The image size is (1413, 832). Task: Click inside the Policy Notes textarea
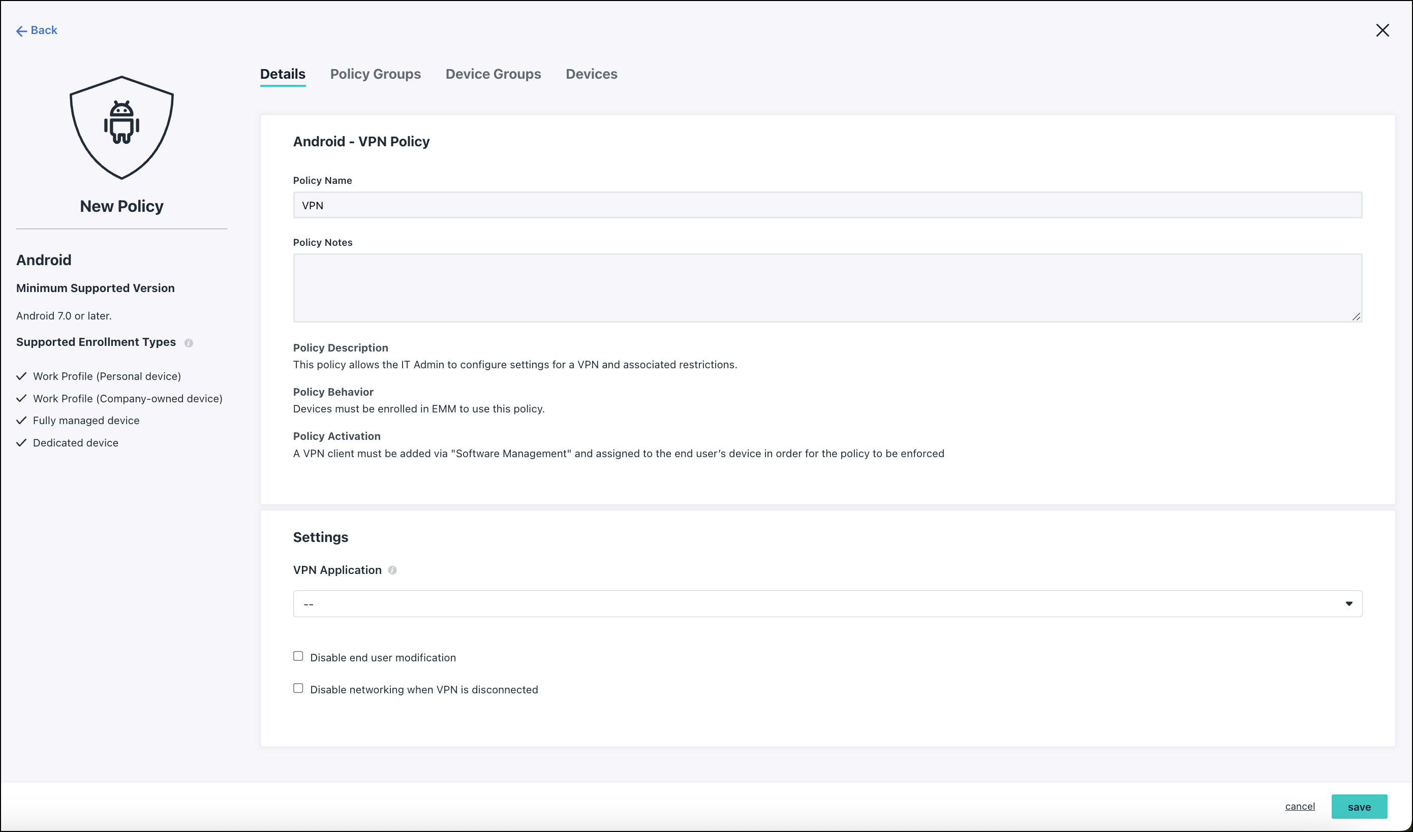[x=827, y=287]
